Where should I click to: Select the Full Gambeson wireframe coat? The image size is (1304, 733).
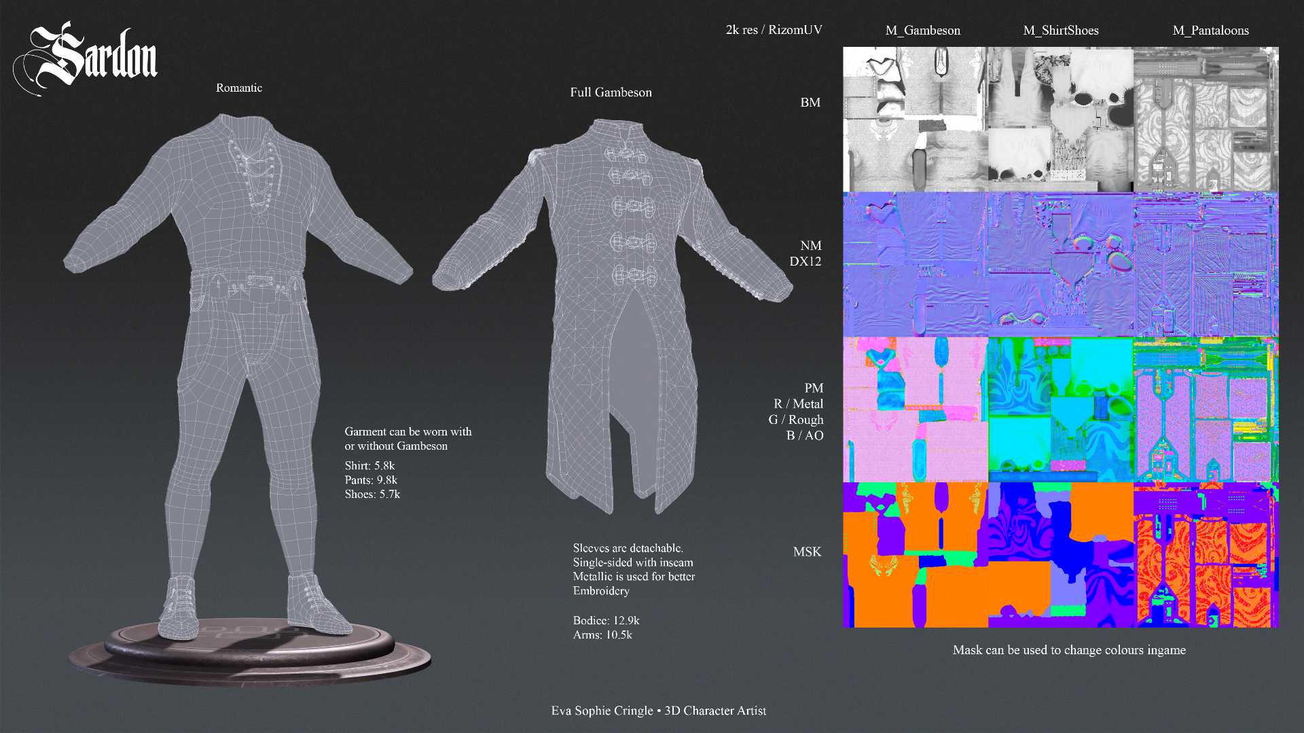(x=611, y=306)
